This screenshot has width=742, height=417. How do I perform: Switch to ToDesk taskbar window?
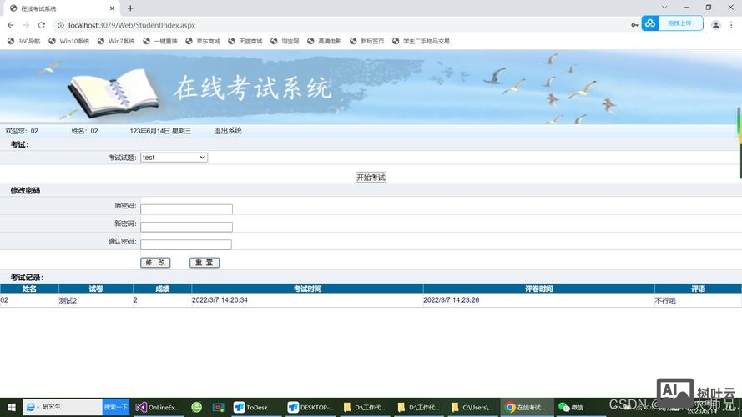[x=252, y=407]
